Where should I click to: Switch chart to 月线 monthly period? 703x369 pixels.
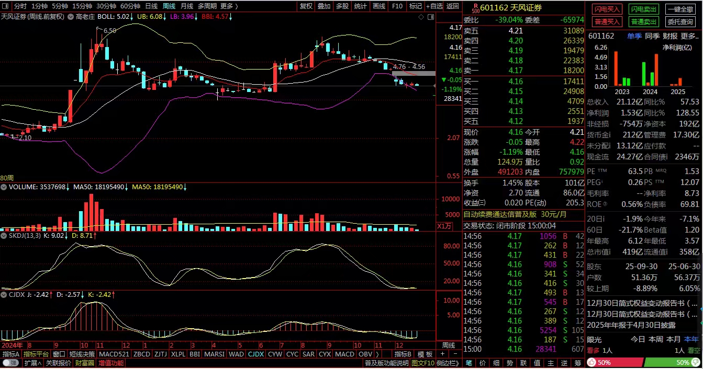[x=186, y=6]
